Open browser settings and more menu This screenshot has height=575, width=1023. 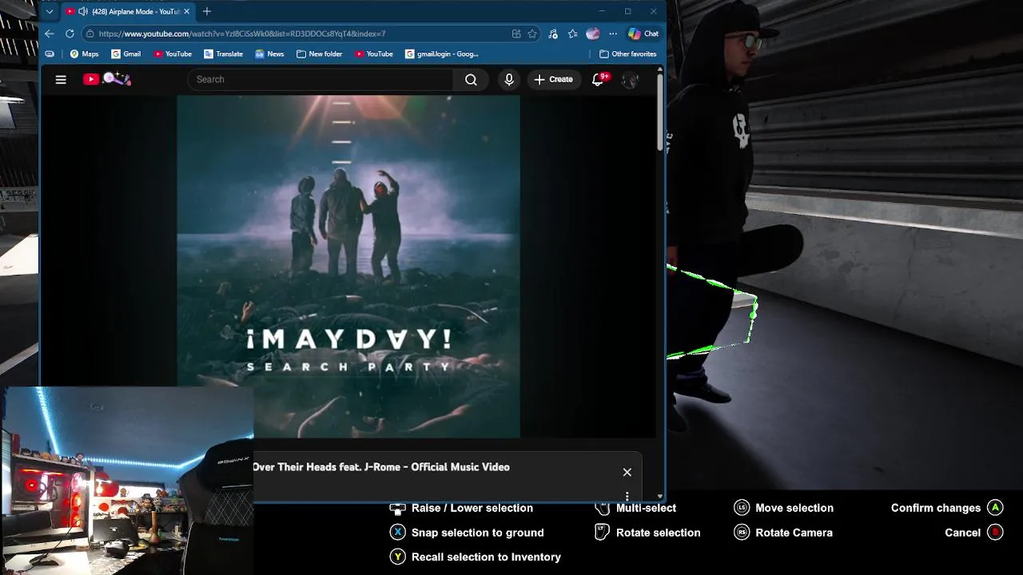click(x=613, y=34)
